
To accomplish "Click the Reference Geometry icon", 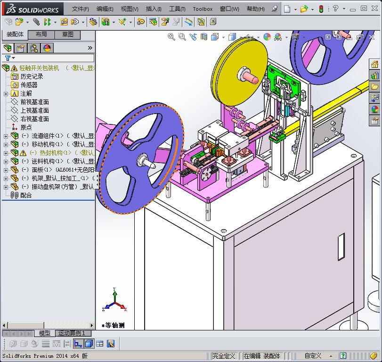I will point(122,22).
